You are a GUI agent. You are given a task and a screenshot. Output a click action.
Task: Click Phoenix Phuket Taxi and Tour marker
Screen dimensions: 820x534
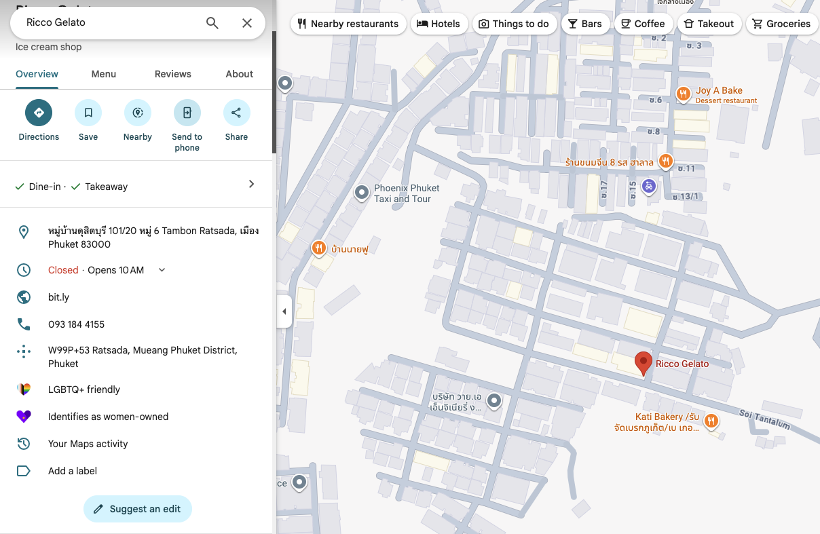pos(362,194)
